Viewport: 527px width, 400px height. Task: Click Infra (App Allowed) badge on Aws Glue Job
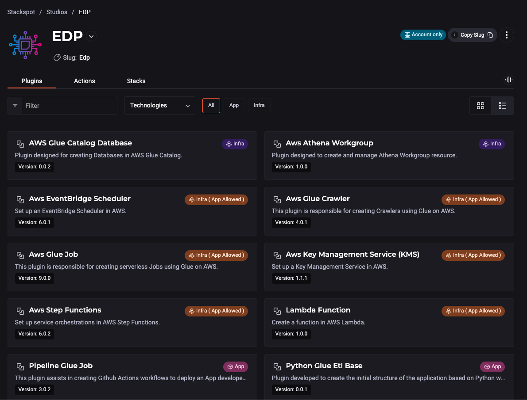click(217, 255)
